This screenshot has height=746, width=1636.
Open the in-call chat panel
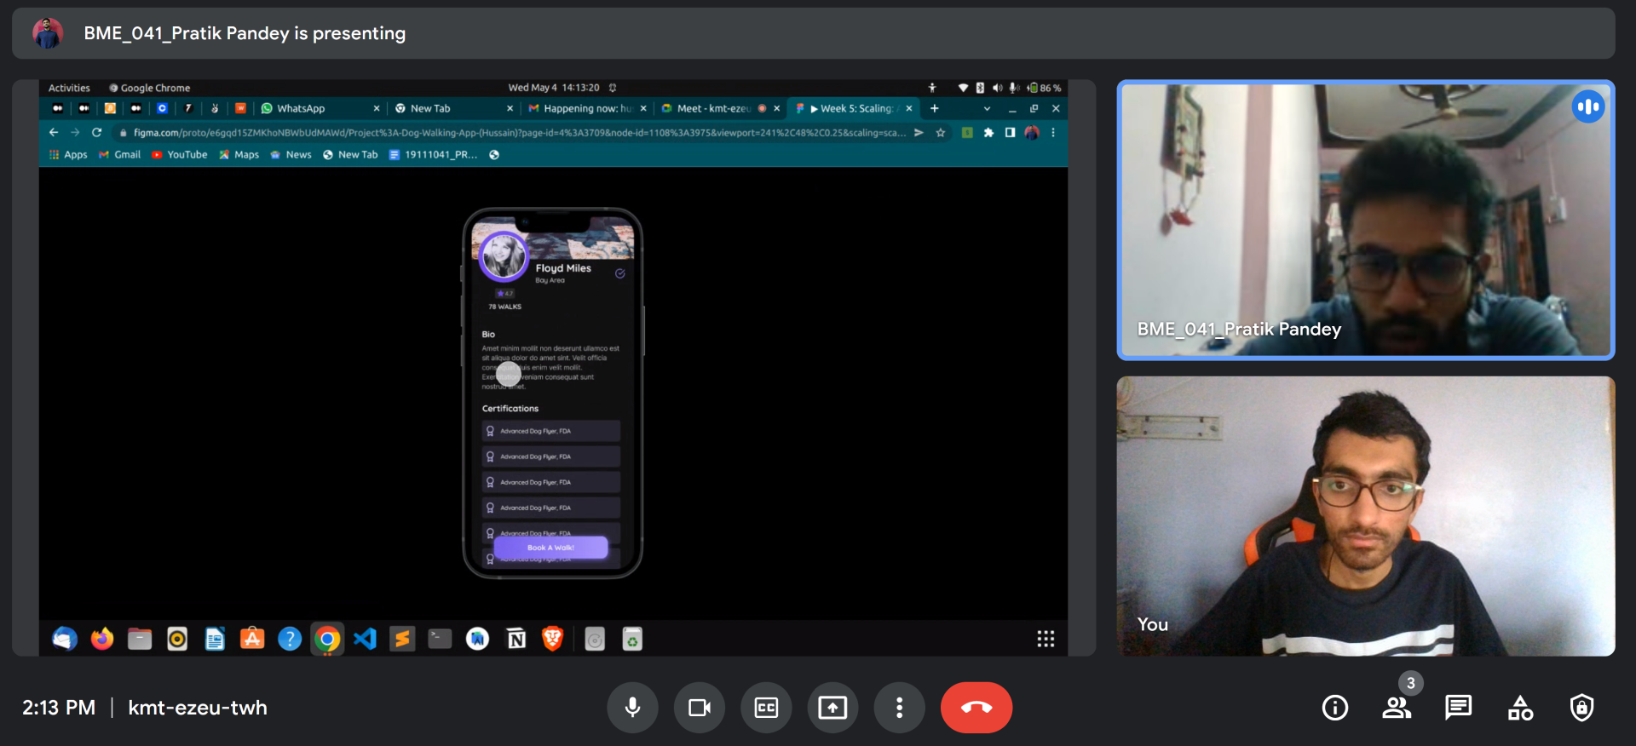(1458, 707)
